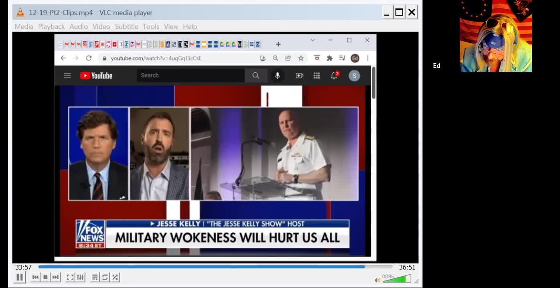Adjust VLC volume slider

click(x=397, y=278)
